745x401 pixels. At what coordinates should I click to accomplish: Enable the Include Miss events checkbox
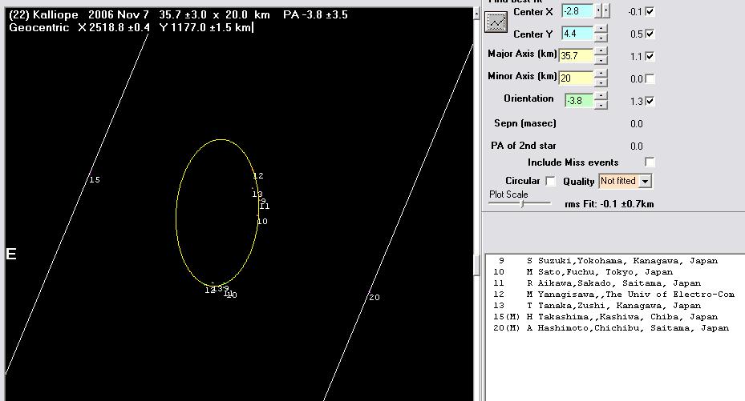click(x=650, y=162)
